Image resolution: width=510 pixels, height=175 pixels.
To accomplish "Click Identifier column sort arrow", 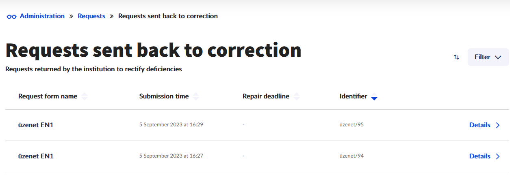I will pyautogui.click(x=374, y=97).
